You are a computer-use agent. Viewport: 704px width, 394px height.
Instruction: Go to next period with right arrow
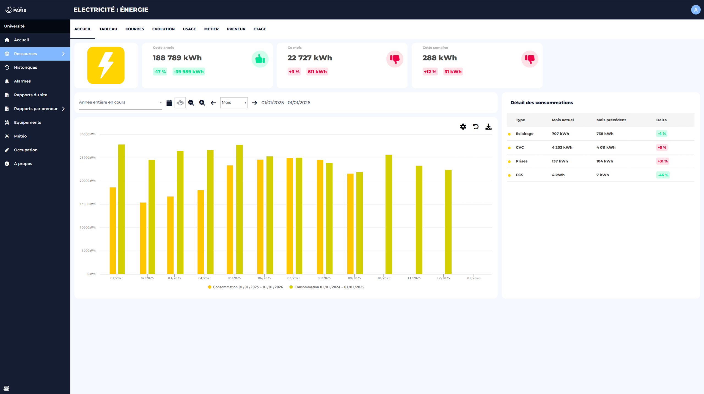tap(254, 103)
